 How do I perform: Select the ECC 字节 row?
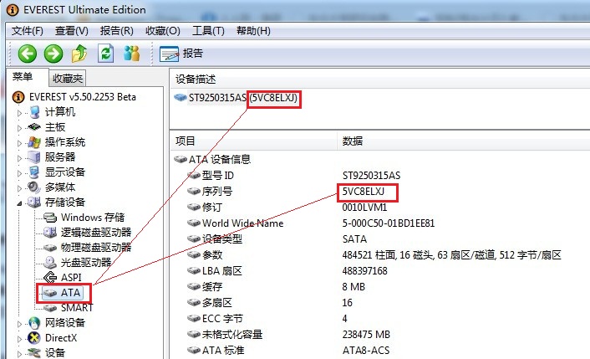click(222, 318)
